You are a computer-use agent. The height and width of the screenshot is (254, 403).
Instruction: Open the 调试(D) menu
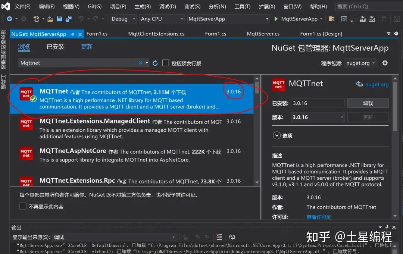pos(167,6)
